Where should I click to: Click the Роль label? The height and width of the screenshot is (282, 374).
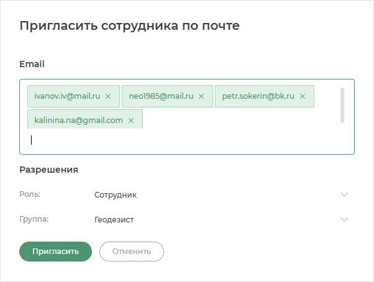pos(30,194)
